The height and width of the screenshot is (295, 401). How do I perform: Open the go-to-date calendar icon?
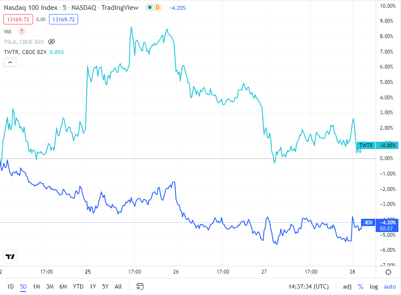[x=140, y=286]
